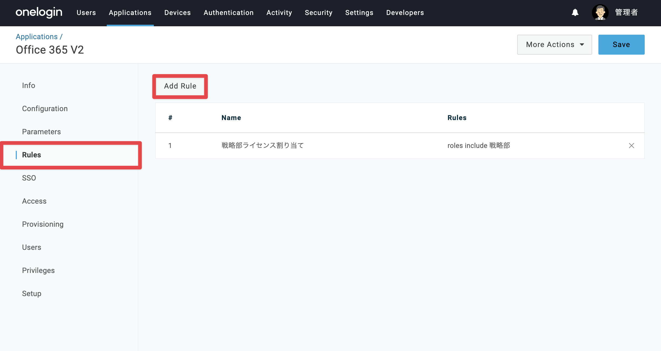
Task: Open the notifications bell
Action: click(x=575, y=12)
